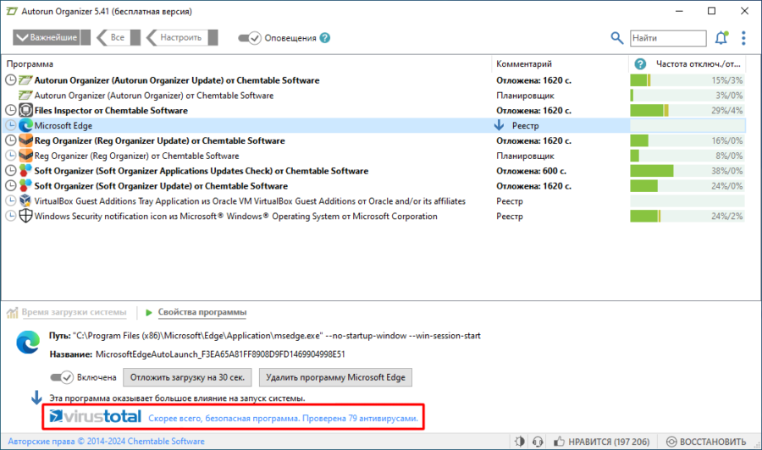
Task: Click the clock icon in Microsoft Edge row
Action: pos(11,125)
